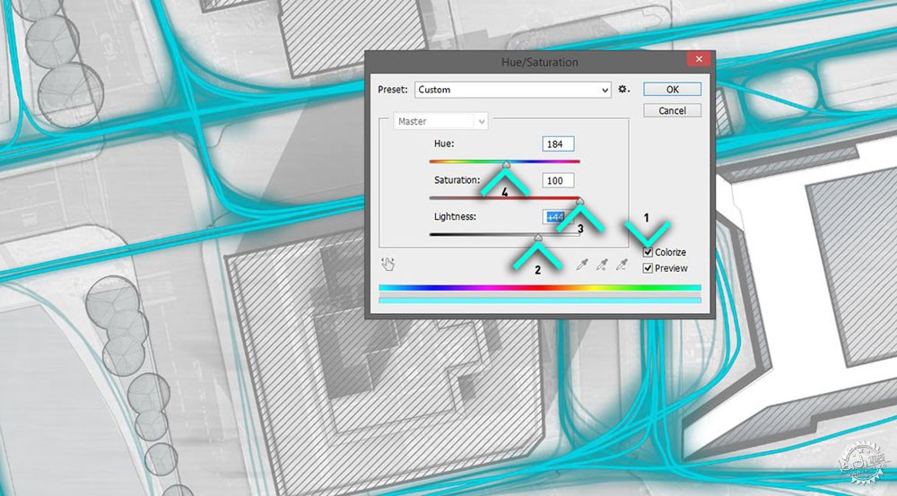
Task: Click the Hue value field
Action: pyautogui.click(x=558, y=144)
